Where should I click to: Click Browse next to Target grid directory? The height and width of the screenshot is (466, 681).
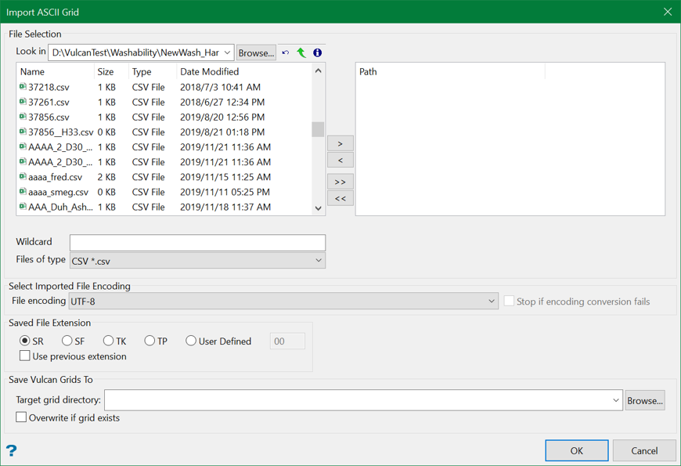point(644,400)
